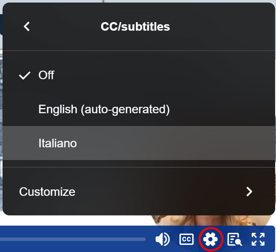Mute the video with the speaker icon
The height and width of the screenshot is (252, 276).
[162, 239]
